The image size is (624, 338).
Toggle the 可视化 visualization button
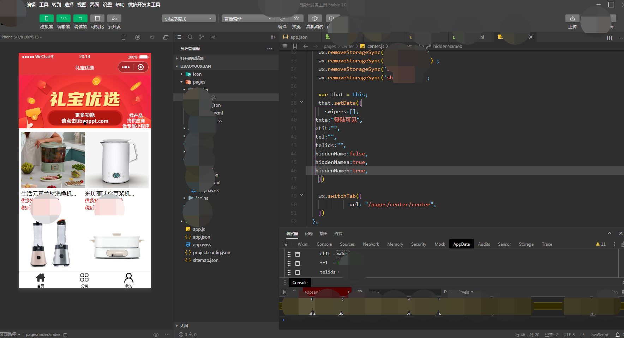tap(97, 18)
